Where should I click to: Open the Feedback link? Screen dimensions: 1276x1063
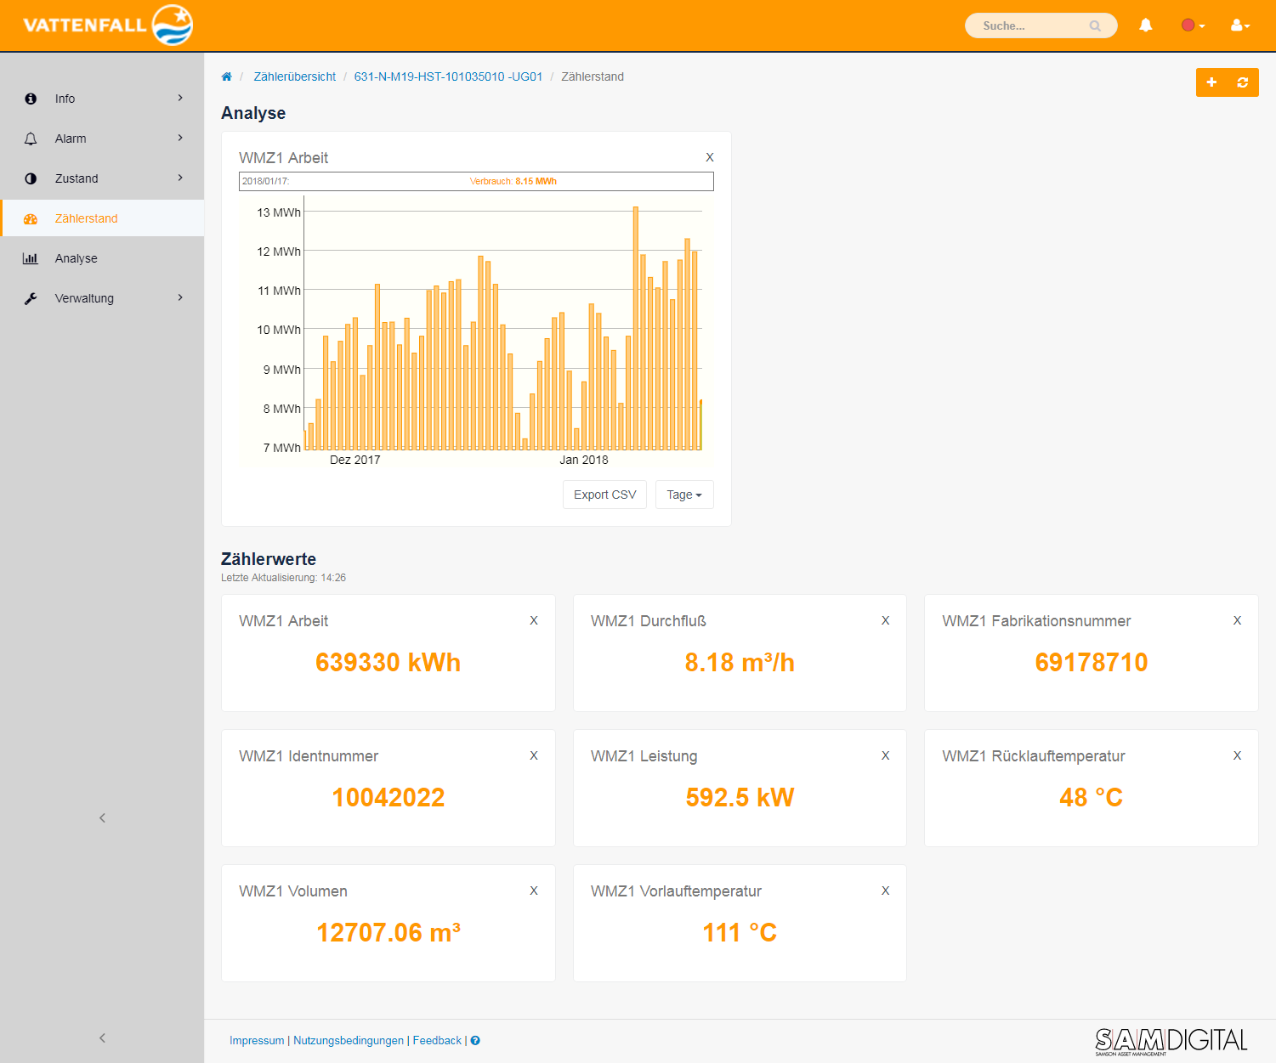pos(437,1040)
